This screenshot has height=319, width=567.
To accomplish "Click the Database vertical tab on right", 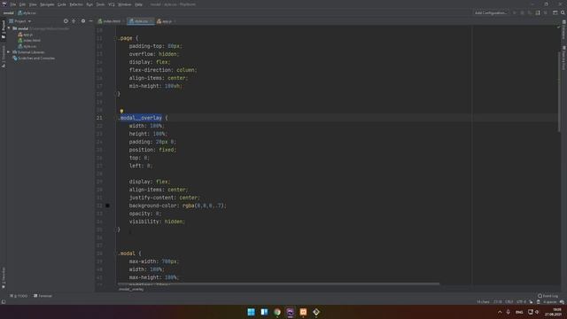I will tap(563, 29).
